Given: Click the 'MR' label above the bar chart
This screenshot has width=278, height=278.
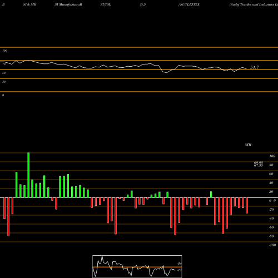Looking at the screenshot, I should [x=248, y=145].
